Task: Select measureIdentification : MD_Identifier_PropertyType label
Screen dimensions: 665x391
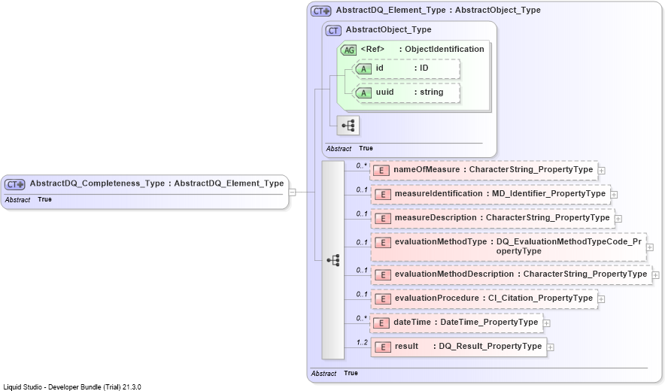Action: coord(500,194)
